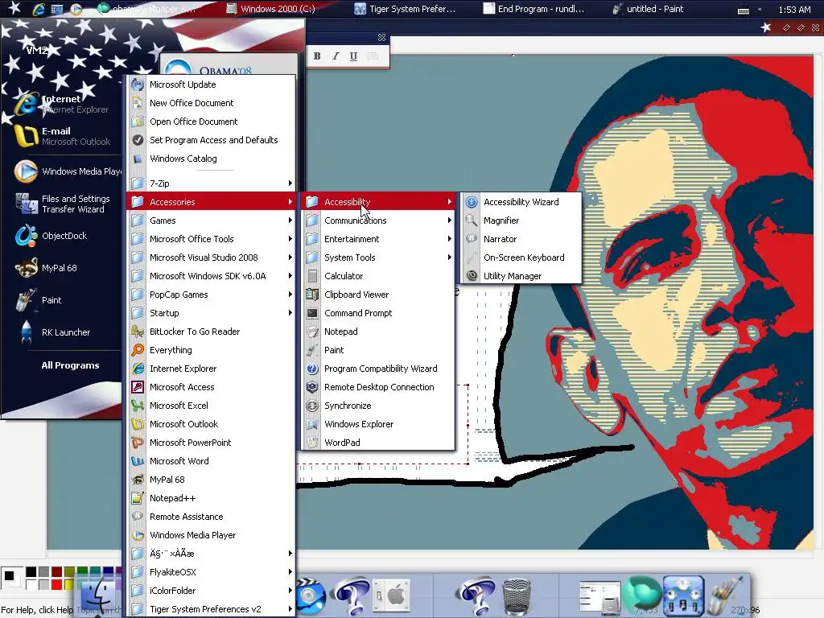Toggle Bold in the text toolbar

point(317,56)
